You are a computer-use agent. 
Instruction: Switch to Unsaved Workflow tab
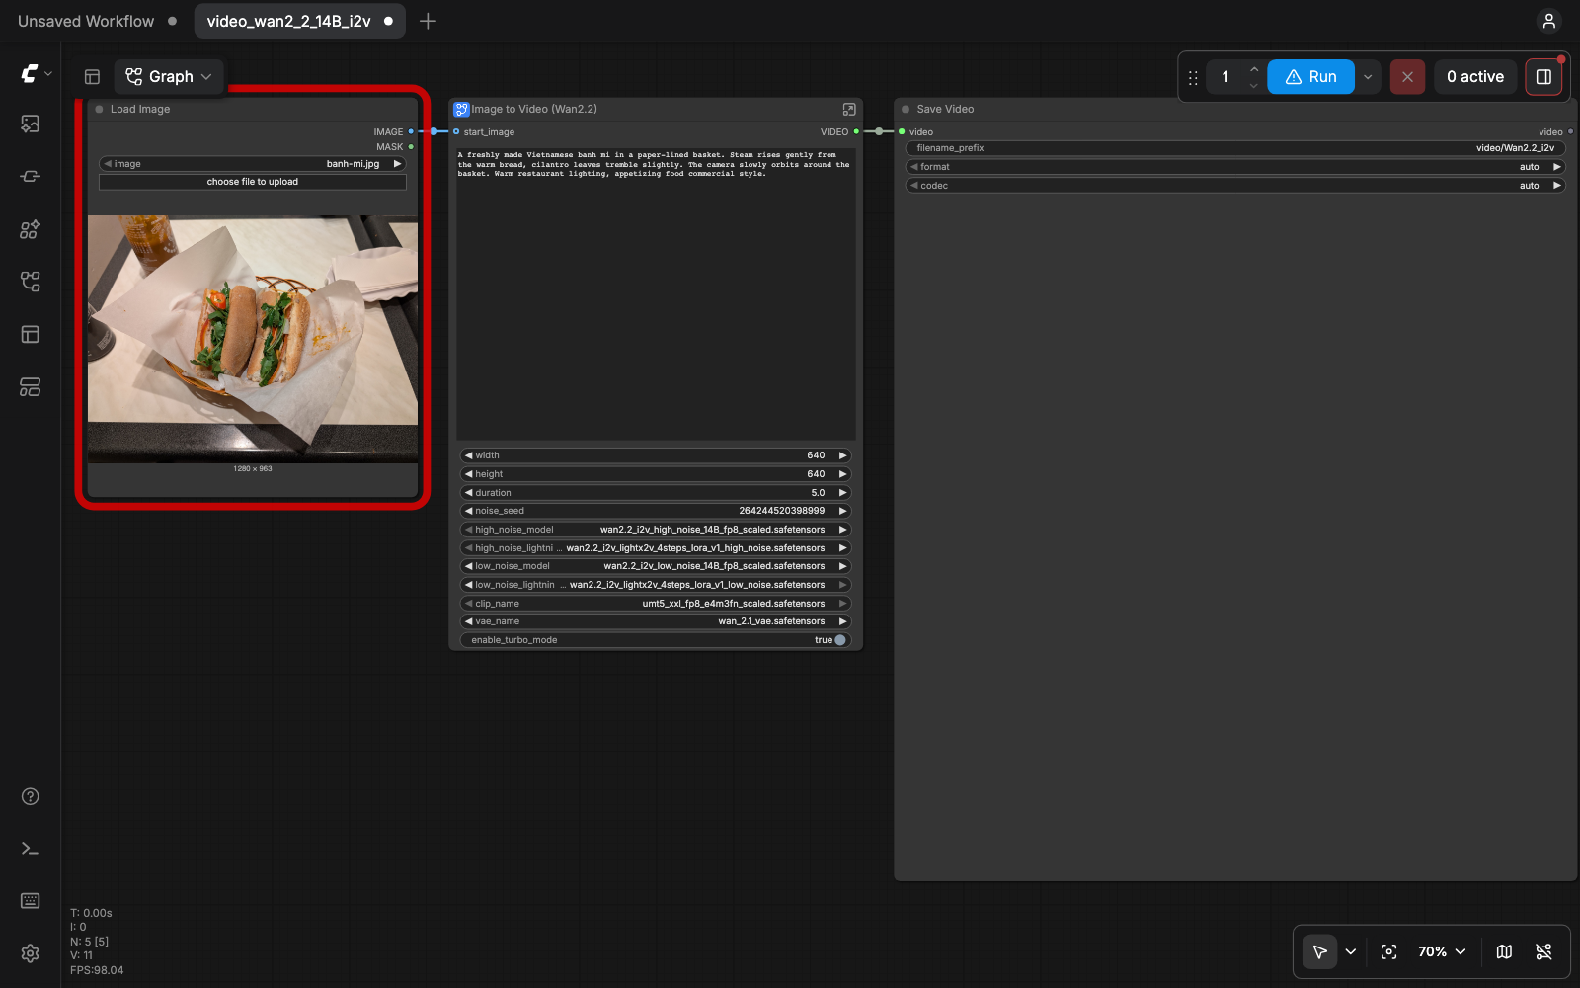(x=86, y=21)
